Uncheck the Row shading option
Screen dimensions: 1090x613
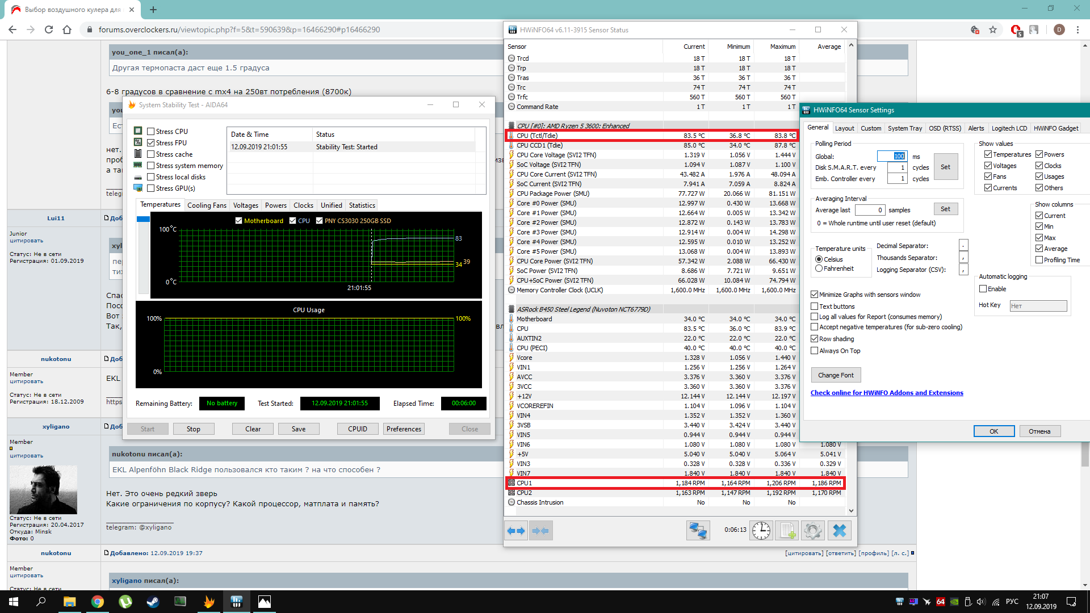[x=815, y=339]
